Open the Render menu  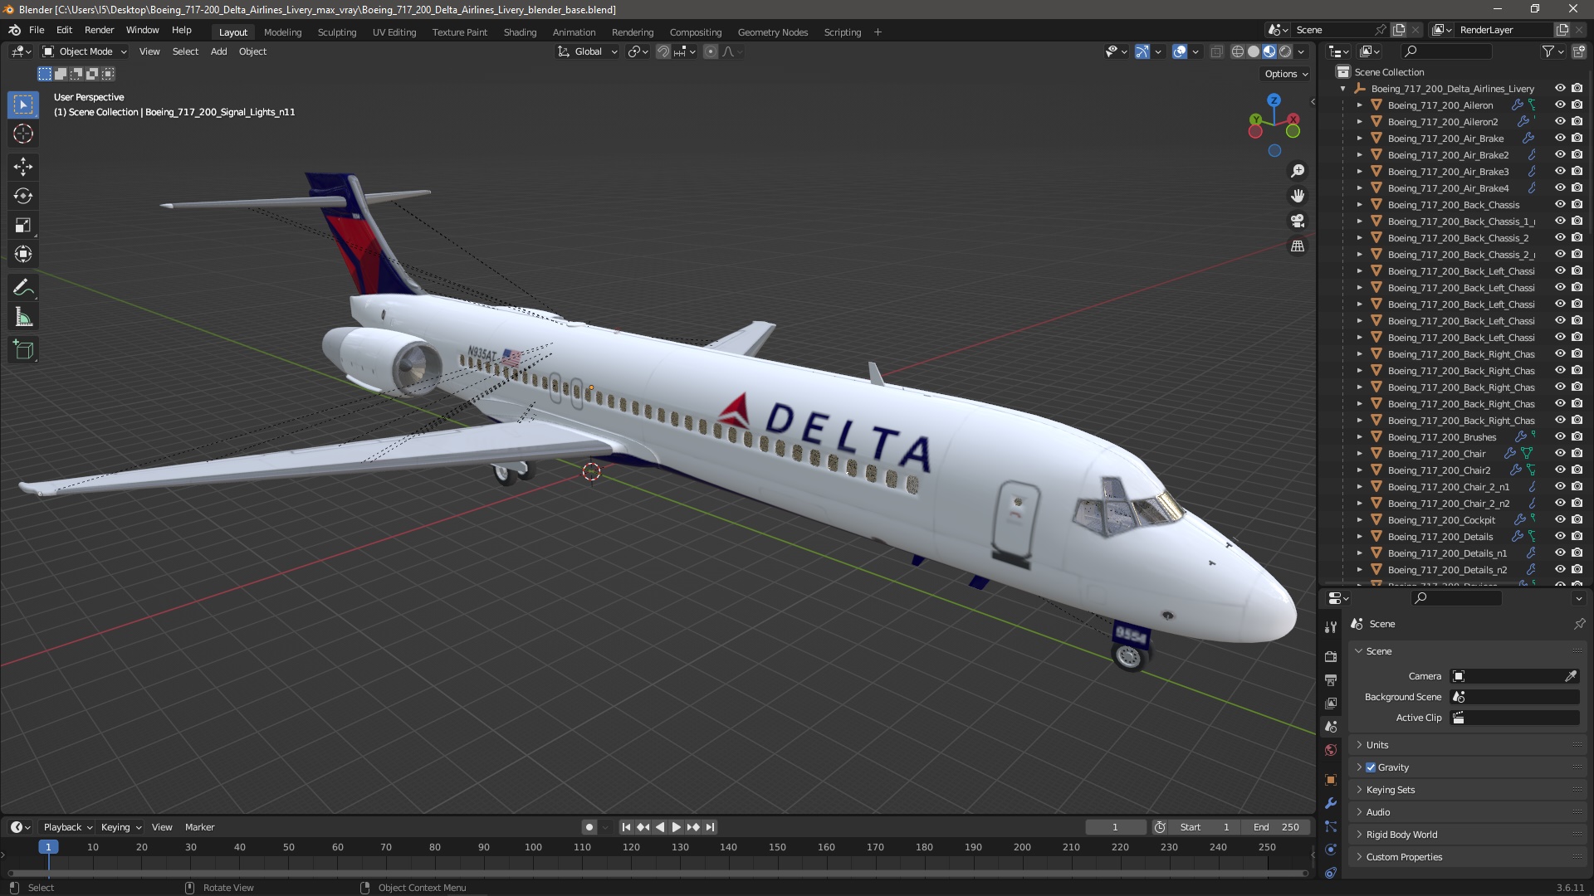(99, 30)
